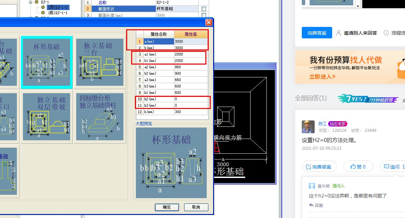405x218 pixels.
Task: Edit the a2(mm) value 860
Action: [x=191, y=67]
